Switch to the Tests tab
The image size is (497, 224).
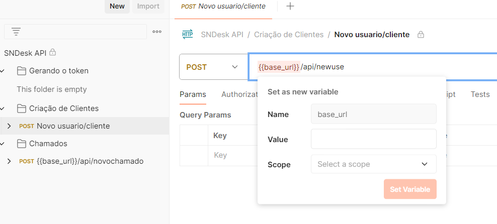tap(480, 94)
